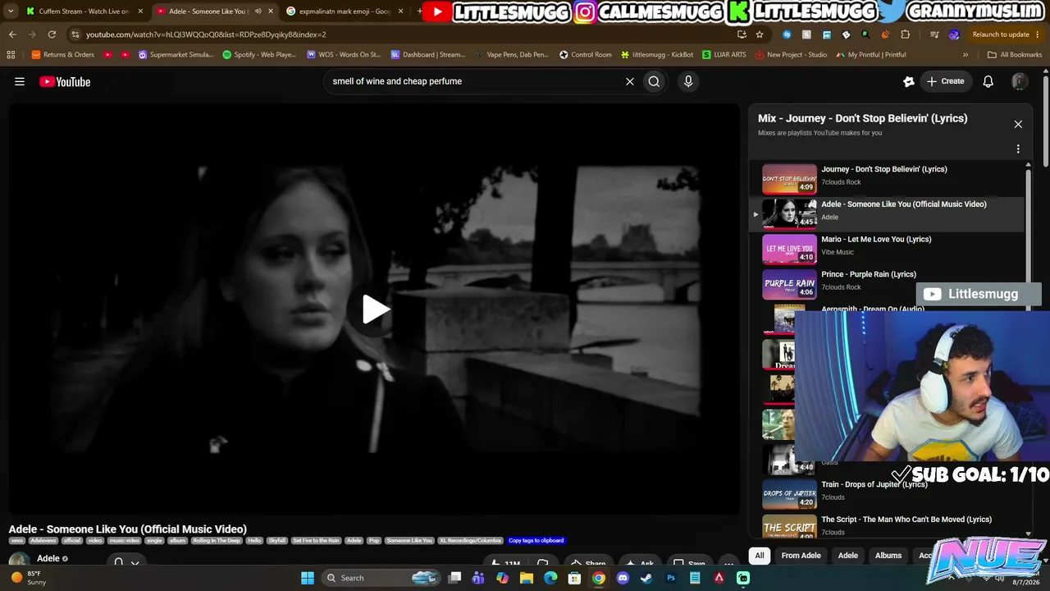The height and width of the screenshot is (591, 1050).
Task: Start voice search with the microphone
Action: (x=688, y=81)
